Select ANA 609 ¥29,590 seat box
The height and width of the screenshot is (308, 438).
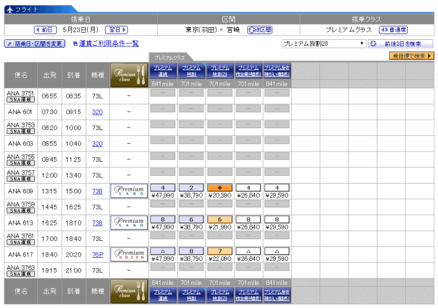click(277, 188)
